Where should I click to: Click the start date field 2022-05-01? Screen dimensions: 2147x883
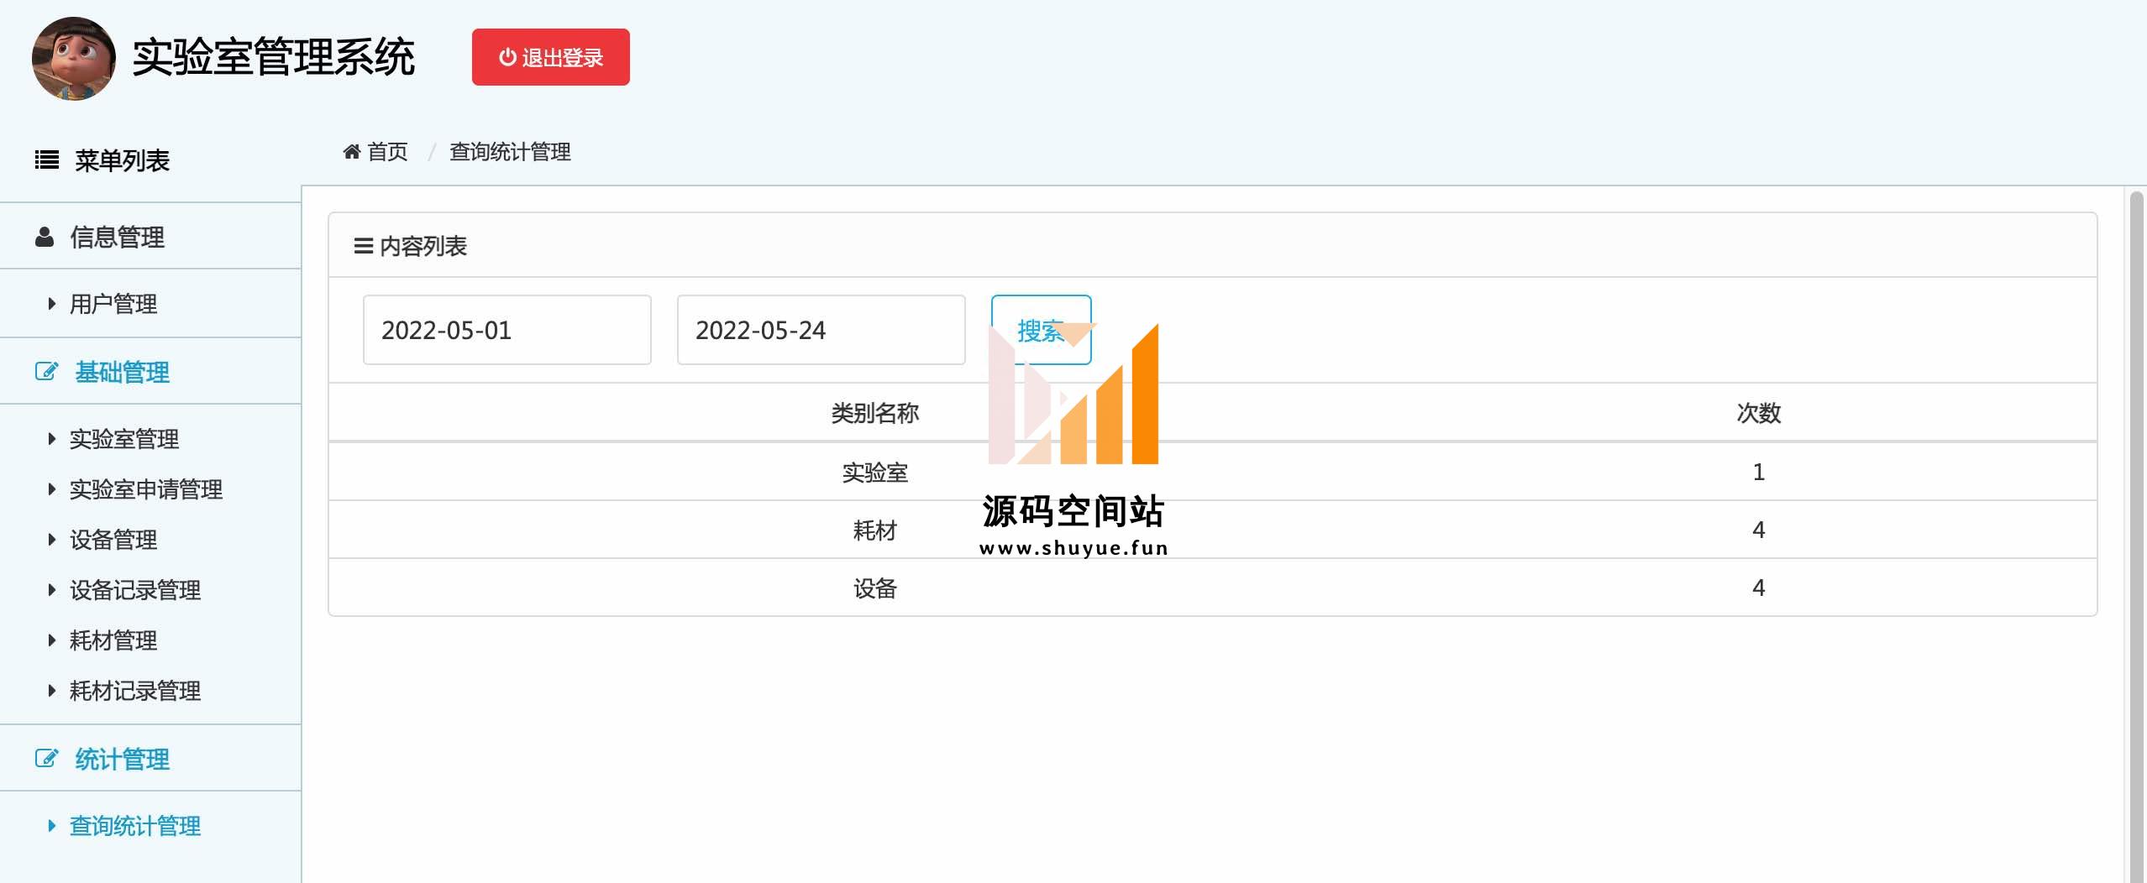[x=507, y=330]
